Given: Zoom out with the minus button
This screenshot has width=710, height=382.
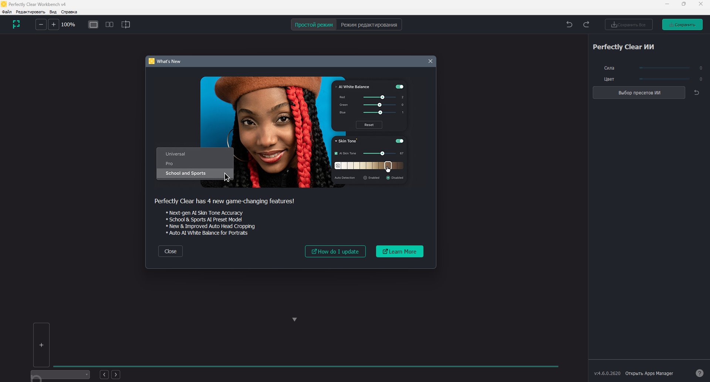Looking at the screenshot, I should (41, 24).
